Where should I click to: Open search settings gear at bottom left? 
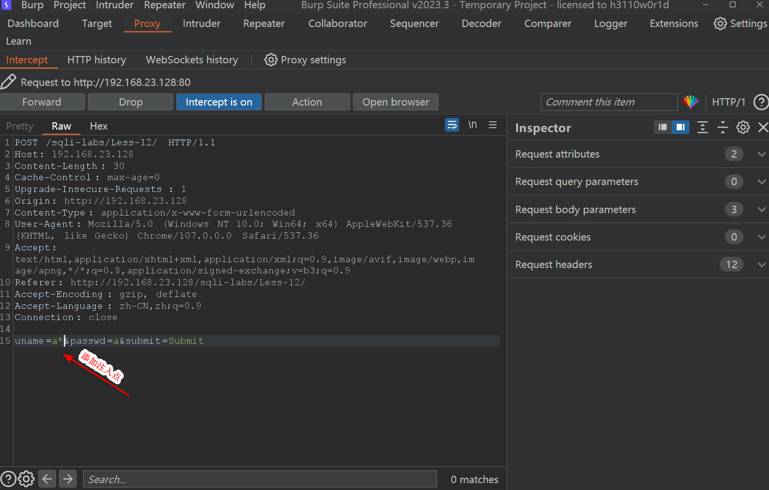[27, 479]
